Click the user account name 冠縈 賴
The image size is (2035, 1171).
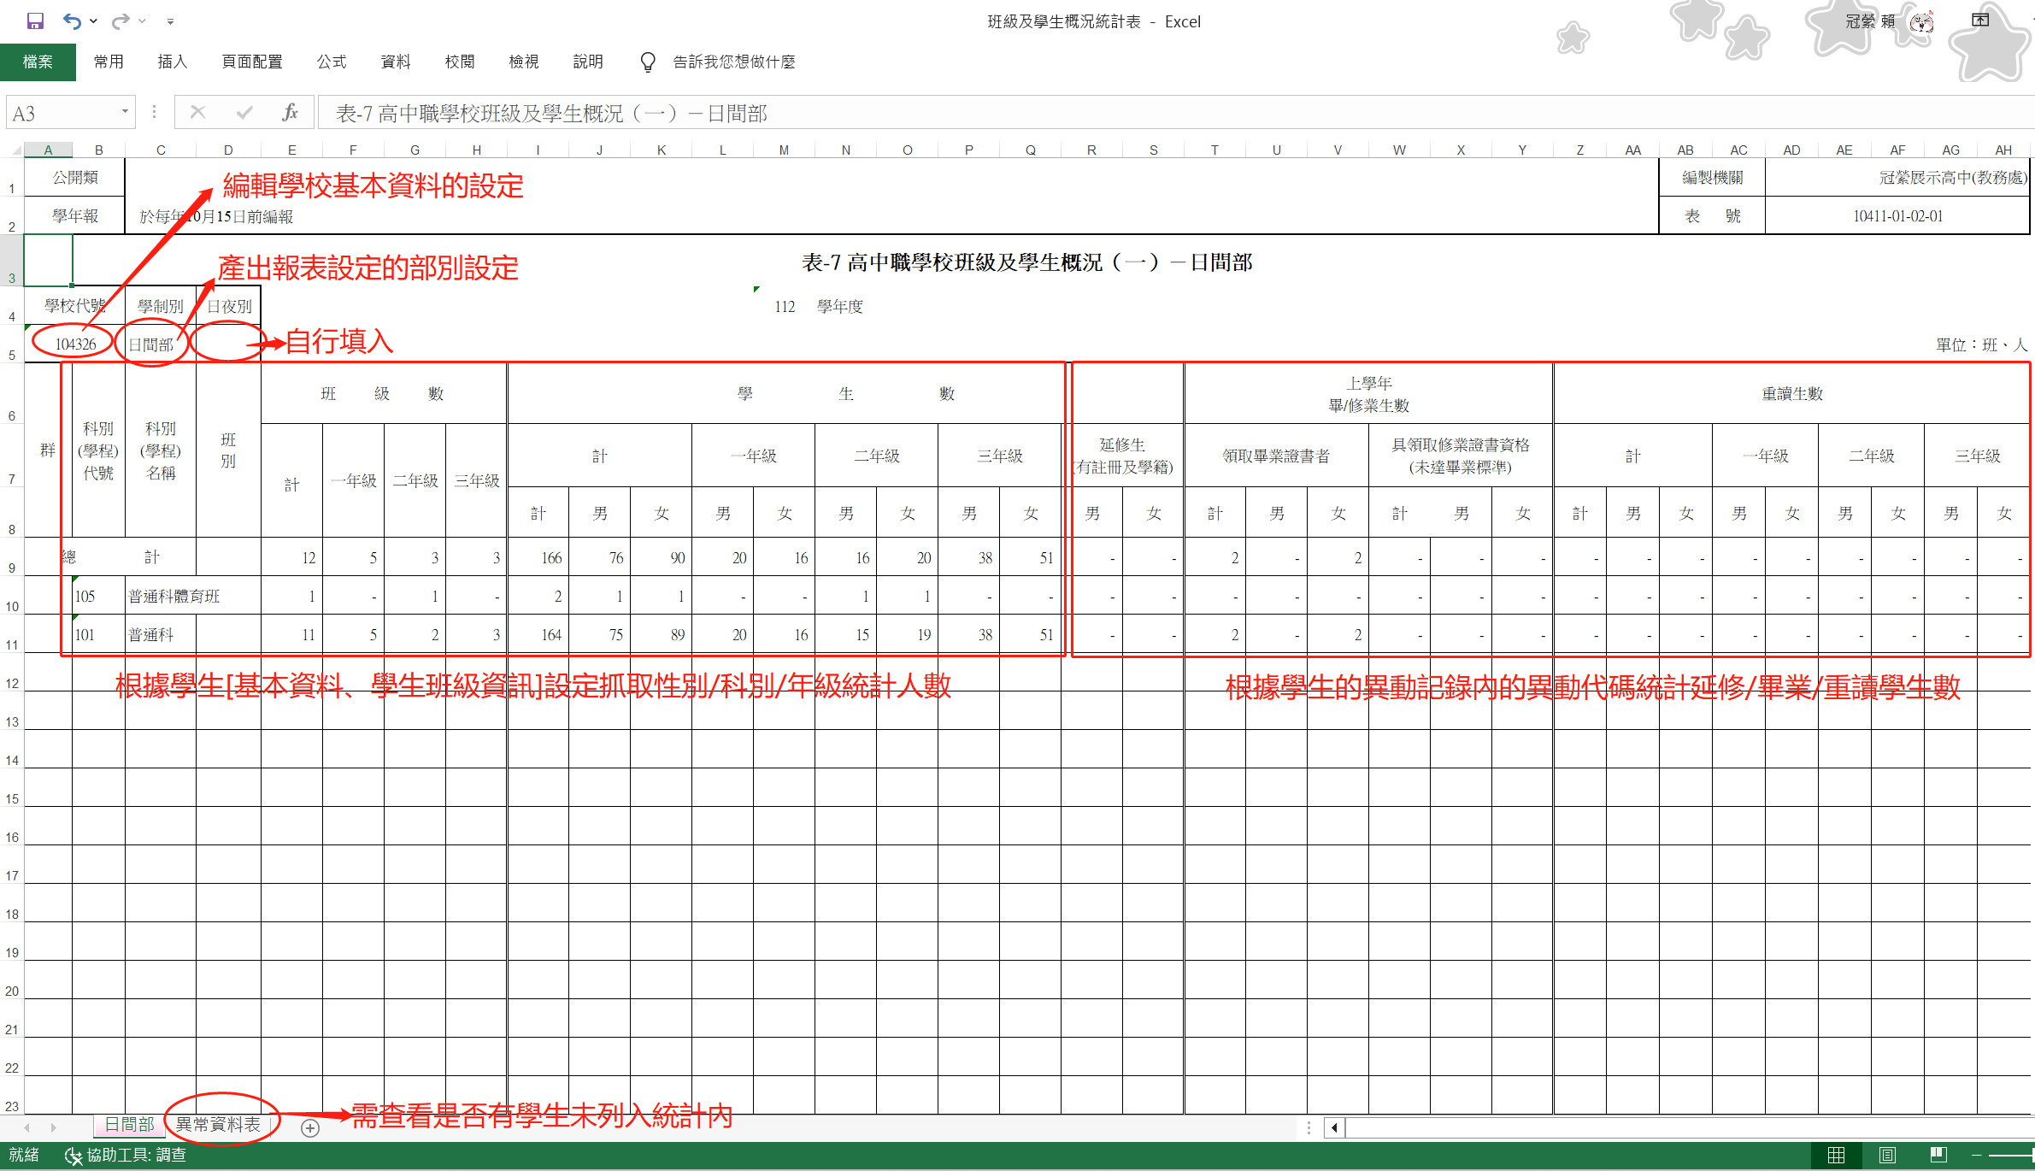[1871, 21]
